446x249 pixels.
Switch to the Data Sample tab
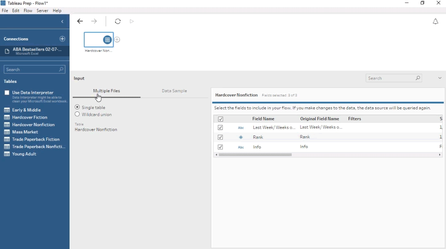click(174, 91)
